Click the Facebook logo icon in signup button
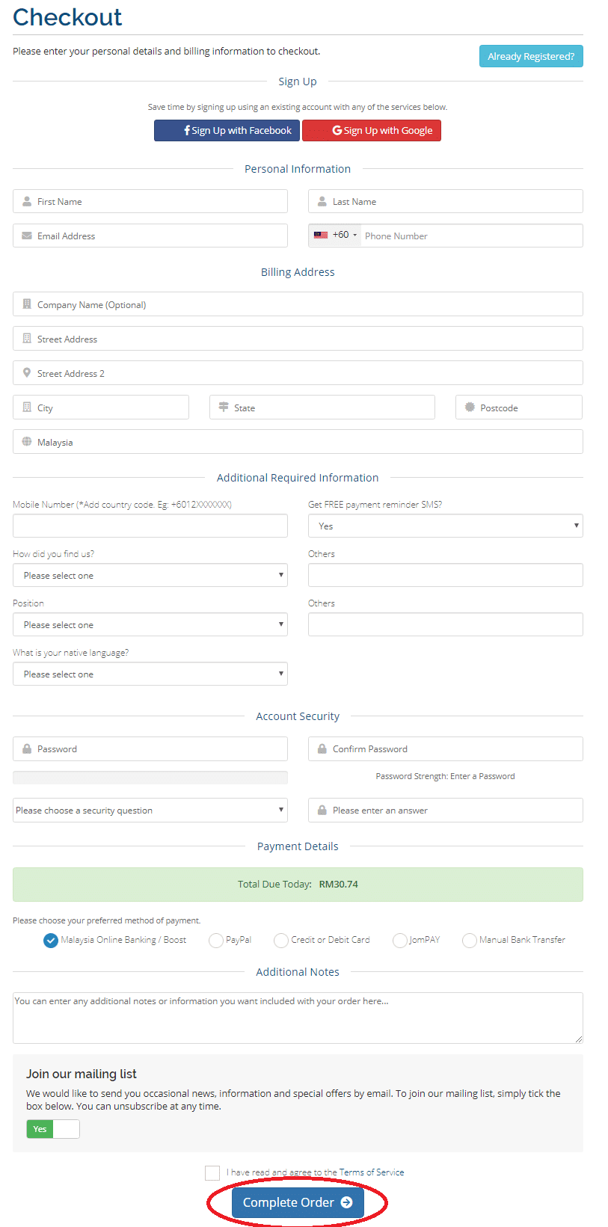The image size is (608, 1227). [x=187, y=130]
